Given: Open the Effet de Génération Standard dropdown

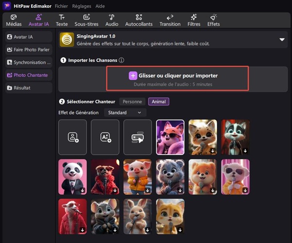Looking at the screenshot, I should [125, 113].
